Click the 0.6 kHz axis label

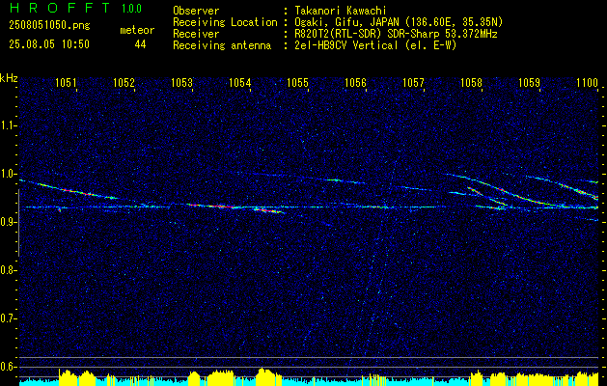coord(8,367)
